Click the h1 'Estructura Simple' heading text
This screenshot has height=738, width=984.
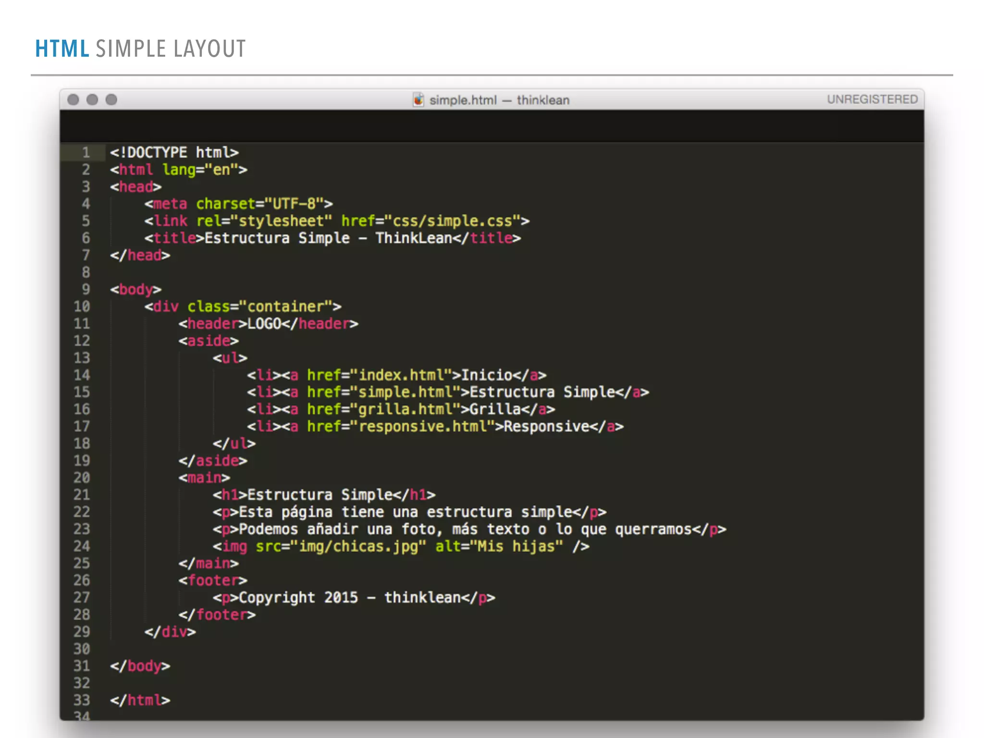coord(320,495)
